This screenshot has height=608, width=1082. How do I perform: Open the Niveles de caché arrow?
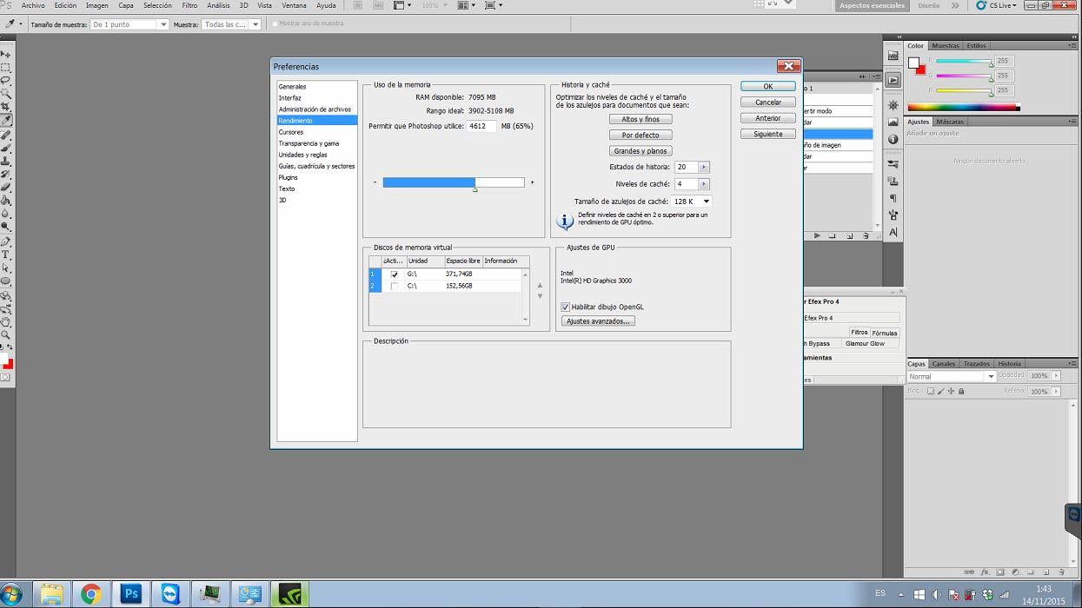click(x=703, y=184)
